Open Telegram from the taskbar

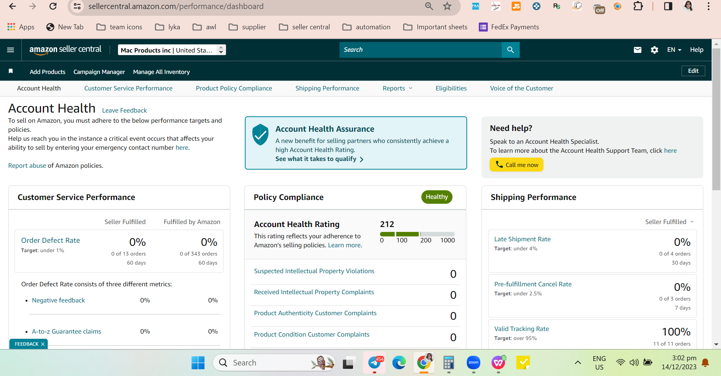pos(375,363)
